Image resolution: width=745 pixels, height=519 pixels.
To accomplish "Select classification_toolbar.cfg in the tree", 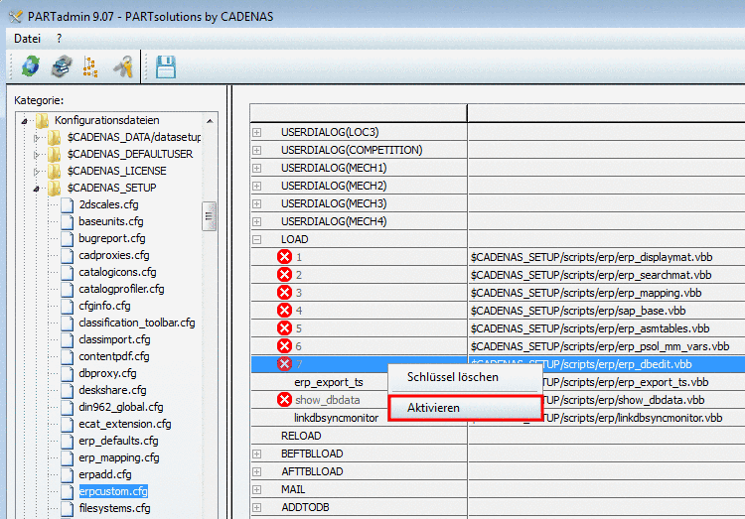I will pos(137,323).
